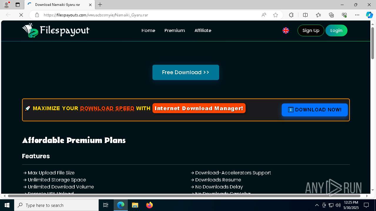Open Browser essentials heart icon

(x=344, y=15)
